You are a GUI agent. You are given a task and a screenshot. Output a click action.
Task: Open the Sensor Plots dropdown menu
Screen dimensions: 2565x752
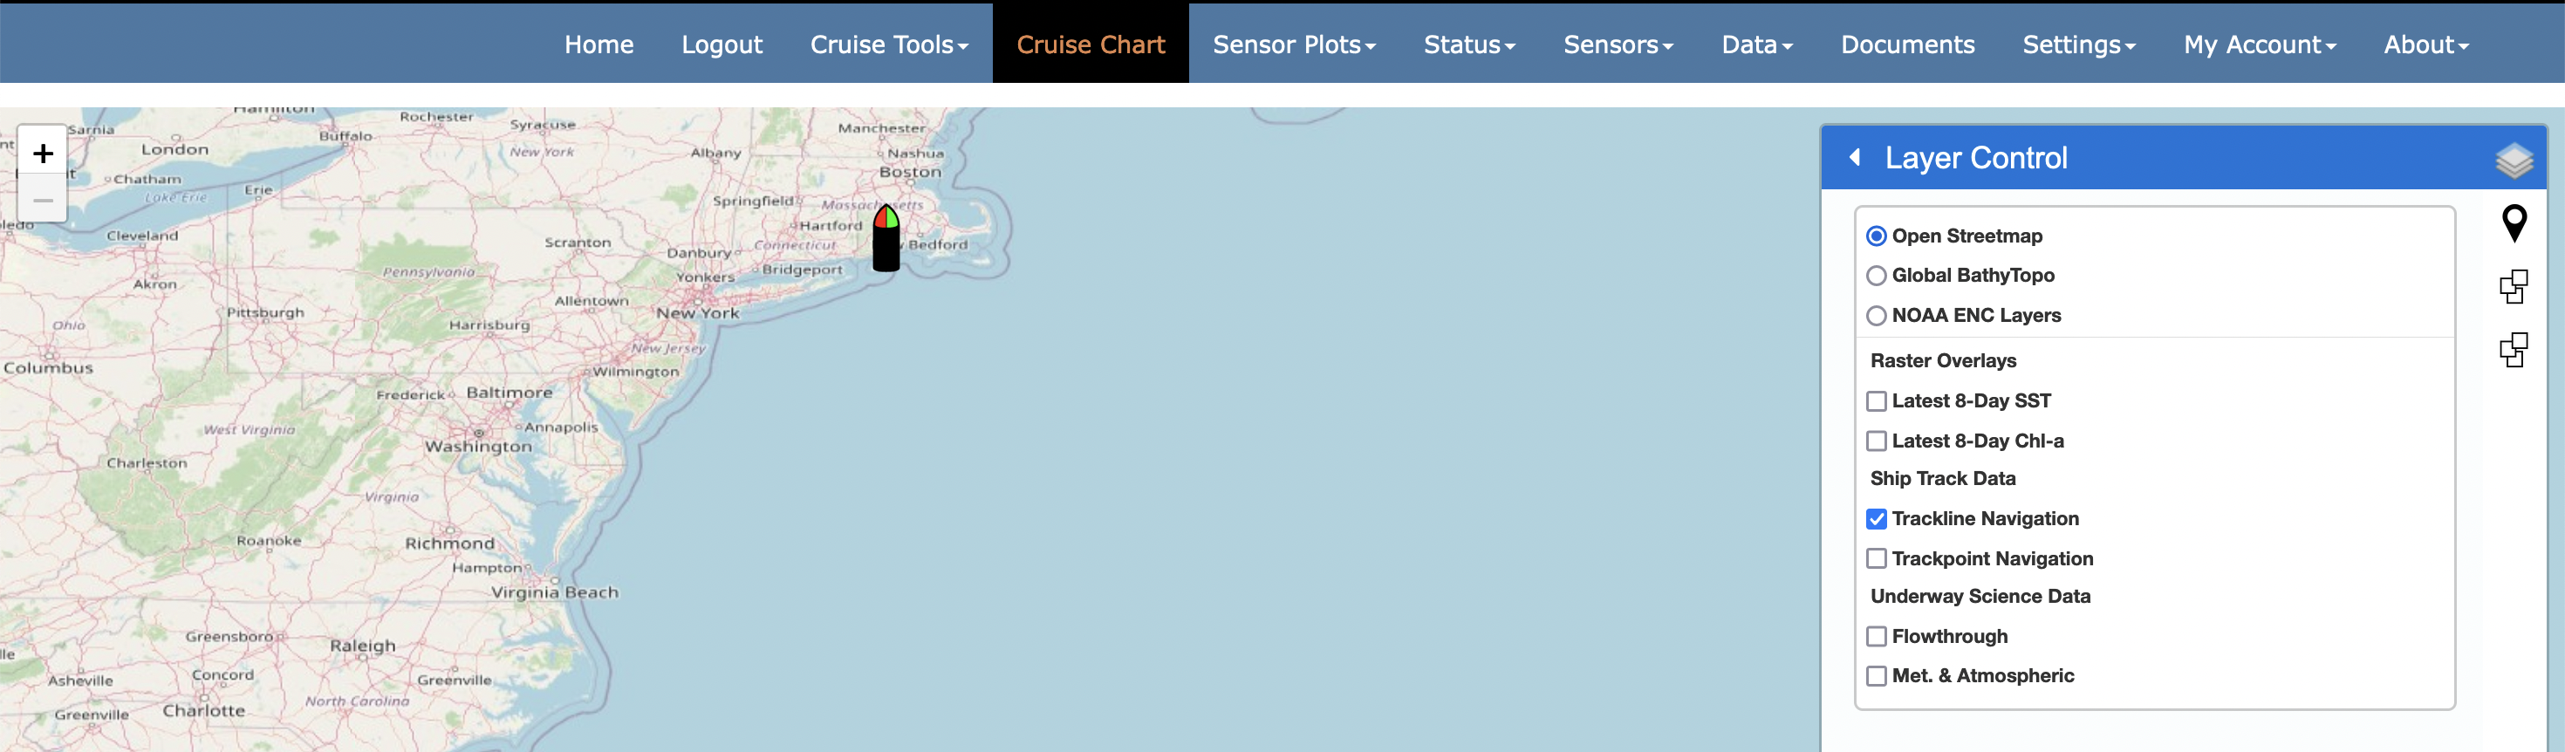pos(1294,44)
